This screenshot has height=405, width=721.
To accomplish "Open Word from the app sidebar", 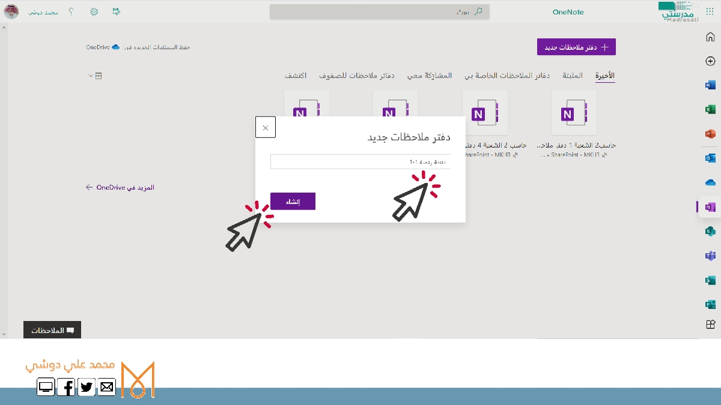I will point(710,85).
